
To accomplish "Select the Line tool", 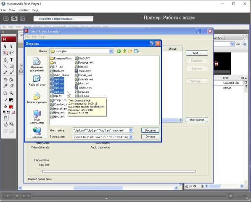I will click(x=5, y=66).
